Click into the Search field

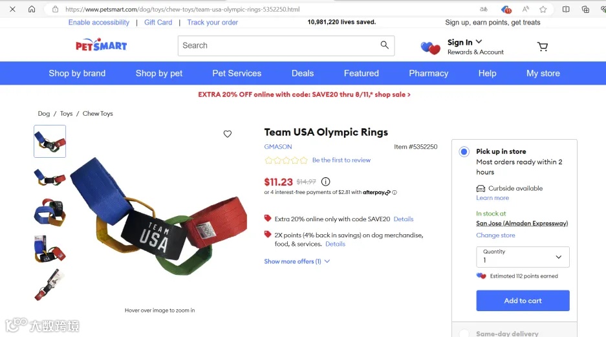278,46
